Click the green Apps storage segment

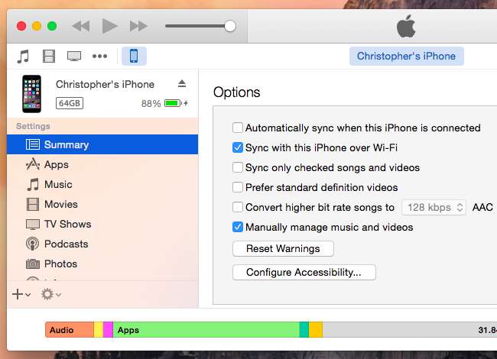pos(206,330)
